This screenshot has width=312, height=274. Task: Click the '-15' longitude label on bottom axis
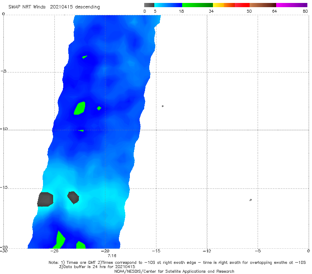point(156,251)
